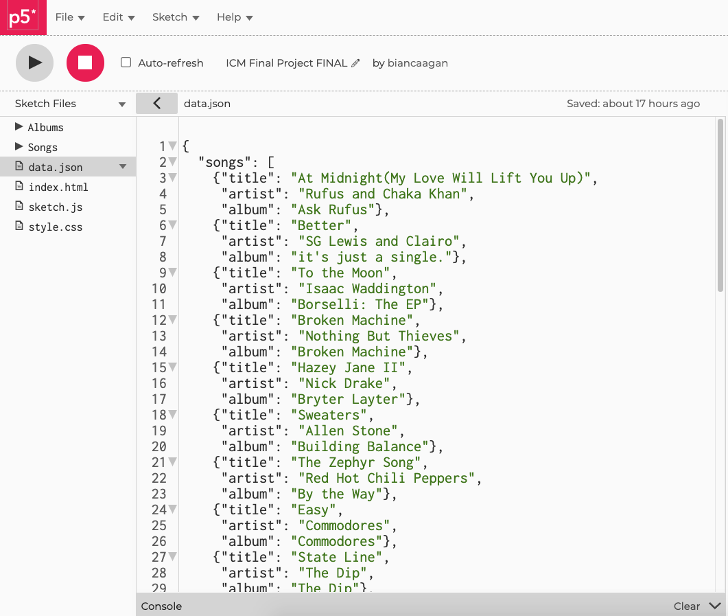Open data.json file options arrow
728x616 pixels.
(124, 167)
